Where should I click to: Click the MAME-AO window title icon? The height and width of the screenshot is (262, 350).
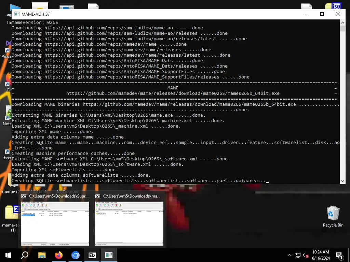point(17,14)
